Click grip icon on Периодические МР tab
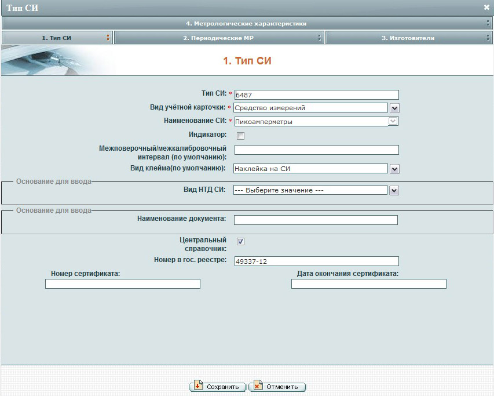Screen dimensions: 494x396 coord(320,38)
